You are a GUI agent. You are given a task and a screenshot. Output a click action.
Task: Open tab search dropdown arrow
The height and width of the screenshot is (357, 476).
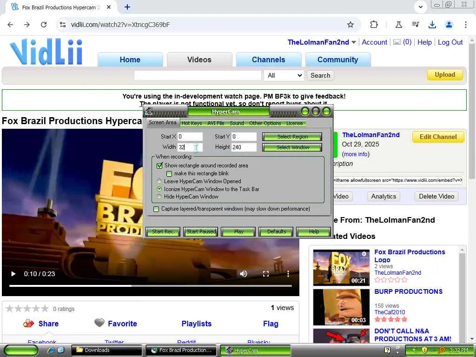coord(420,7)
